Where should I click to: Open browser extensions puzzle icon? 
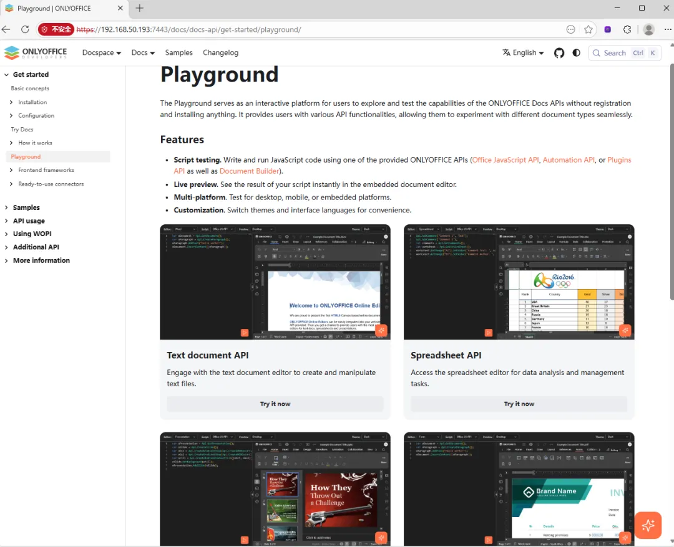pyautogui.click(x=627, y=30)
